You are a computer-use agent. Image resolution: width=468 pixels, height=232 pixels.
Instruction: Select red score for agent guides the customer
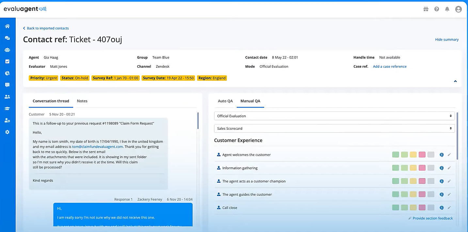tap(422, 194)
